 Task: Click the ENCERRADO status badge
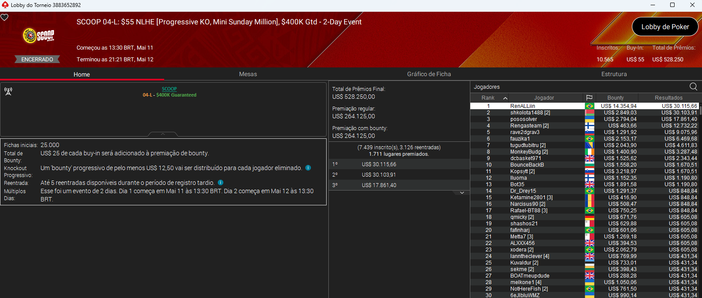click(37, 60)
